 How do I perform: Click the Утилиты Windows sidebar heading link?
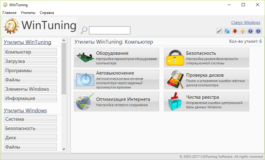click(25, 110)
